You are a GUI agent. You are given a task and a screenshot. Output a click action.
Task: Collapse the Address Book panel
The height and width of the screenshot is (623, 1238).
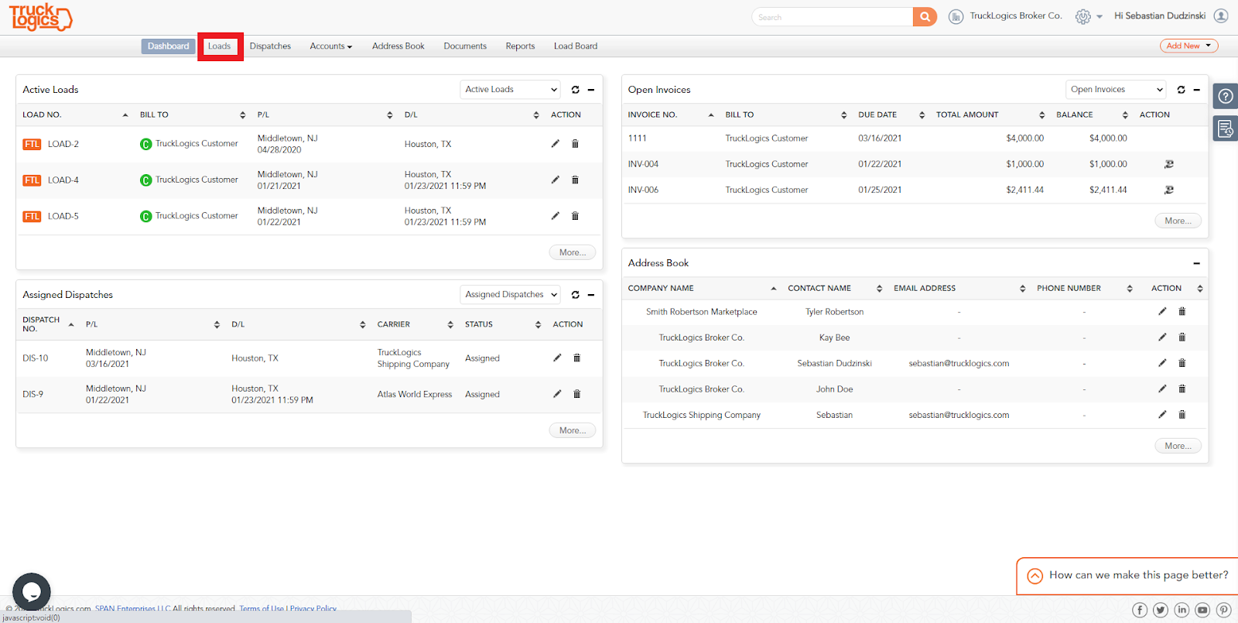[x=1197, y=263]
